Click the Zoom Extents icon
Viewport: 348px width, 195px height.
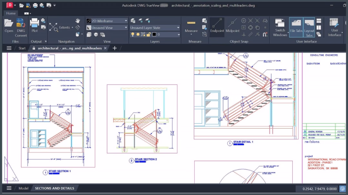click(x=53, y=27)
